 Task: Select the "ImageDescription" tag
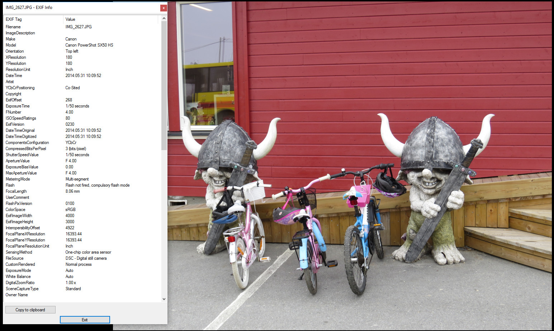pos(20,33)
